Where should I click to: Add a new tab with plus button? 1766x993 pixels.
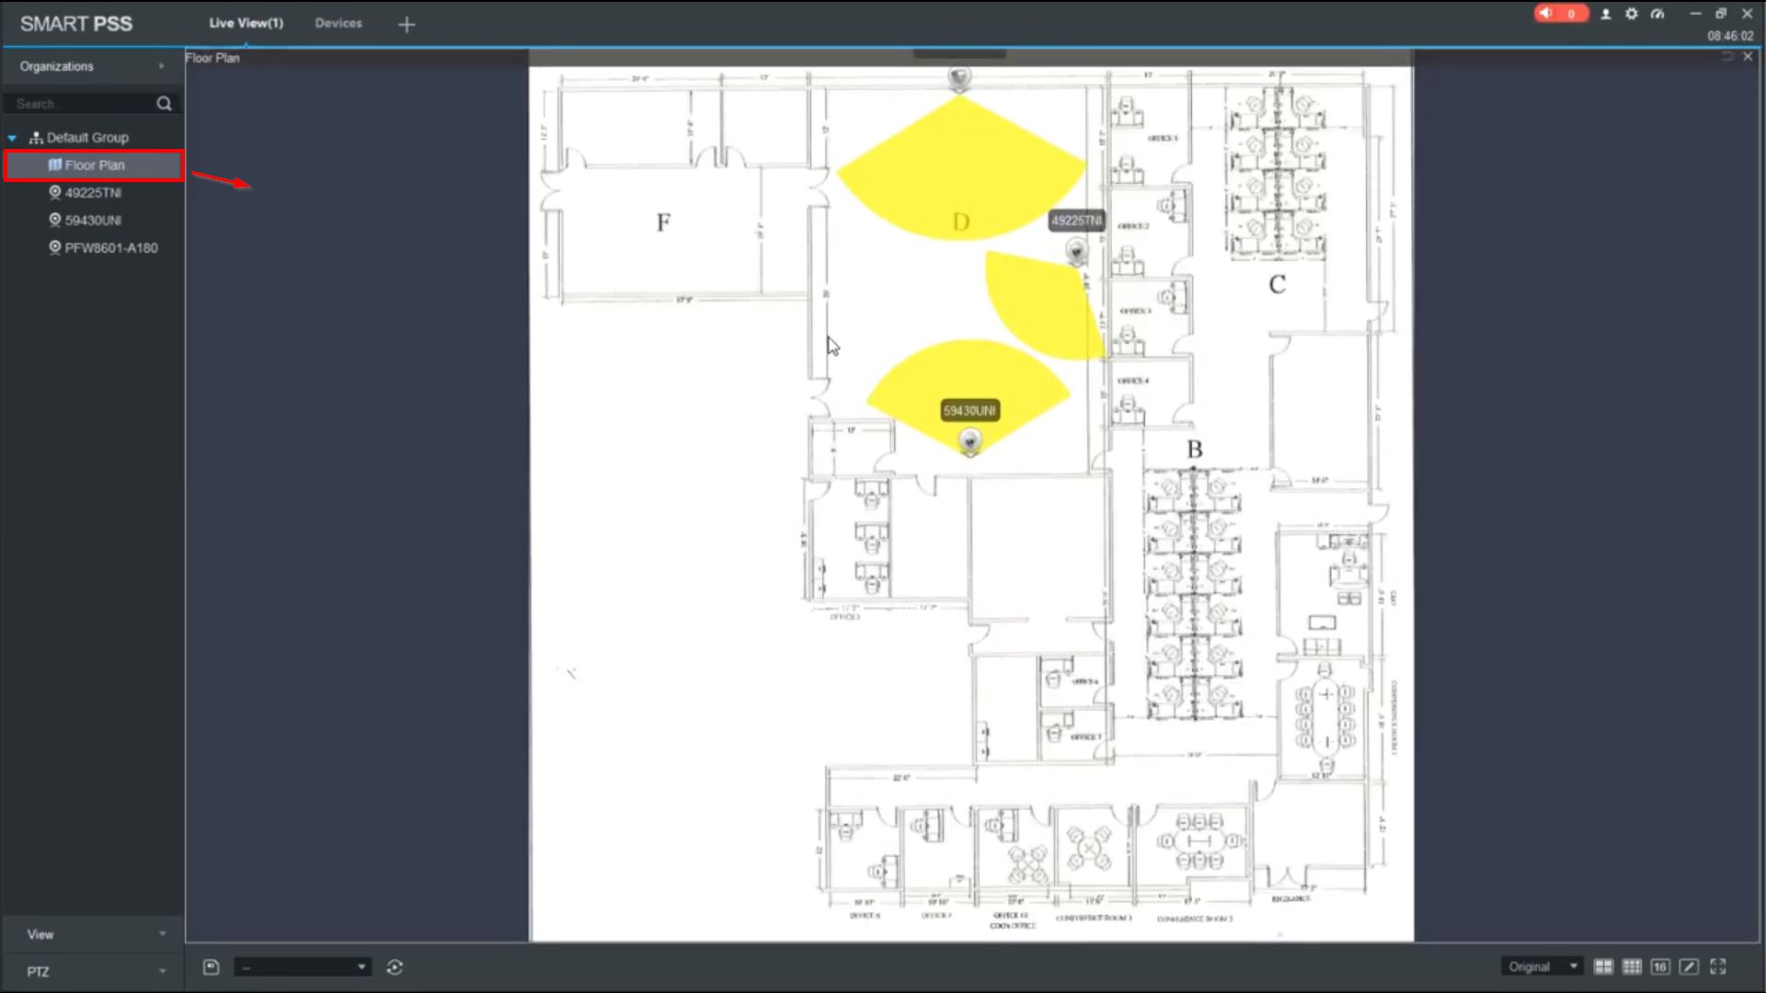407,25
